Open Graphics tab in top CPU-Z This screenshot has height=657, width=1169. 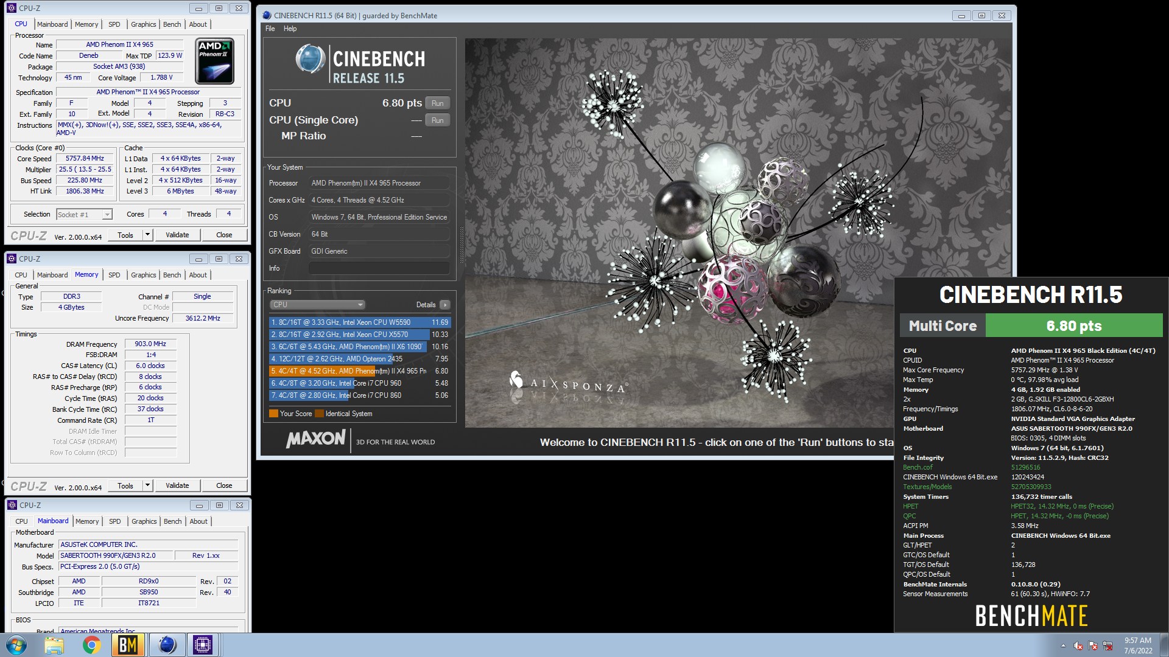point(144,24)
